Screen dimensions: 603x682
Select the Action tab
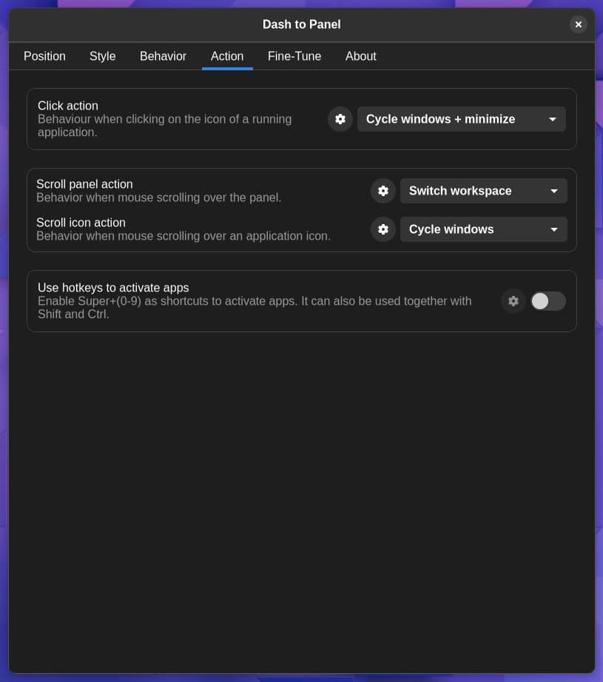coord(227,56)
